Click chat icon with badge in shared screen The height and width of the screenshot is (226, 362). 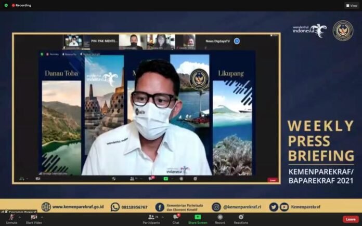[x=151, y=179]
